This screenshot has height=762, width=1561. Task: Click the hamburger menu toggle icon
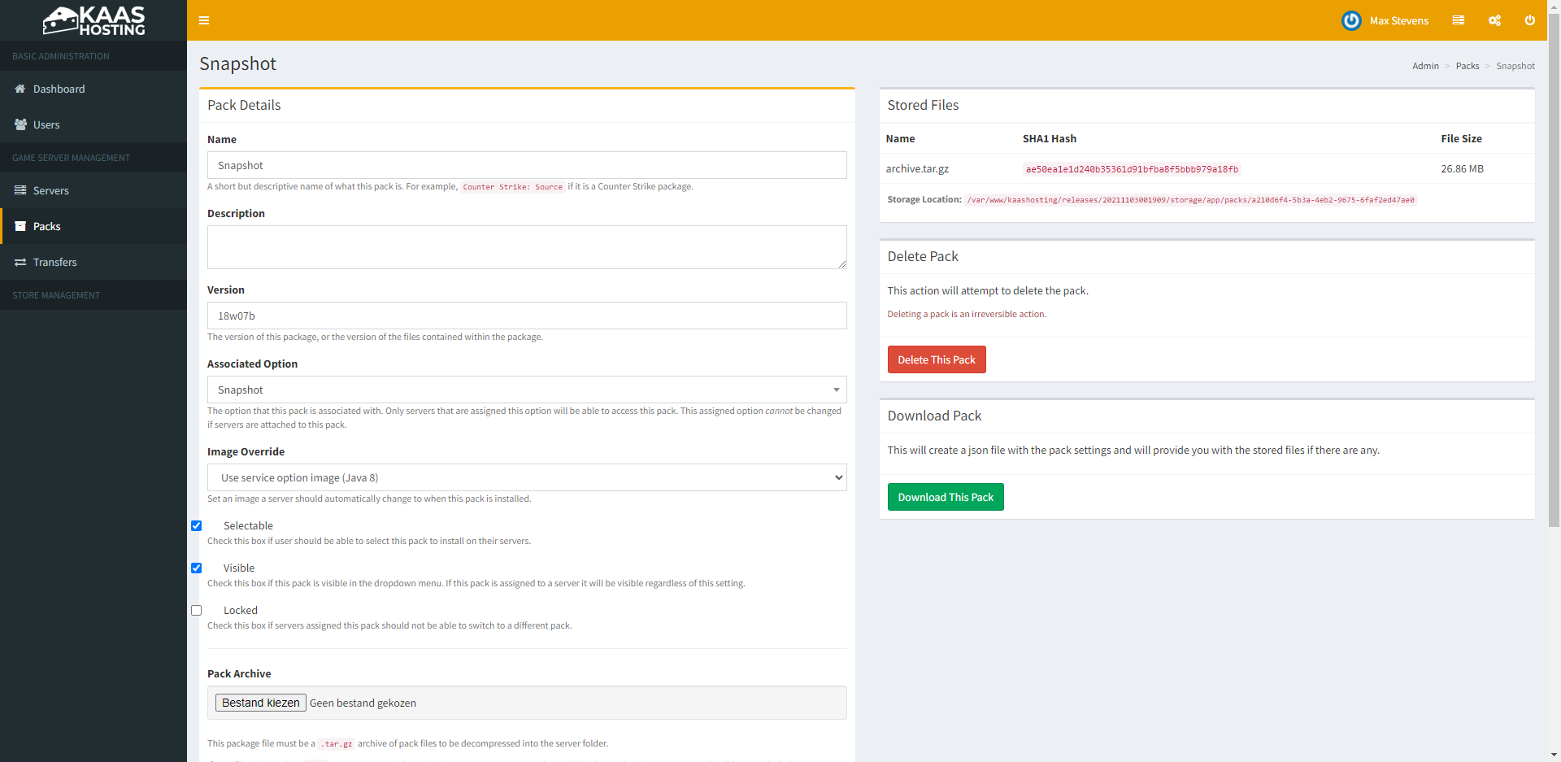coord(204,20)
